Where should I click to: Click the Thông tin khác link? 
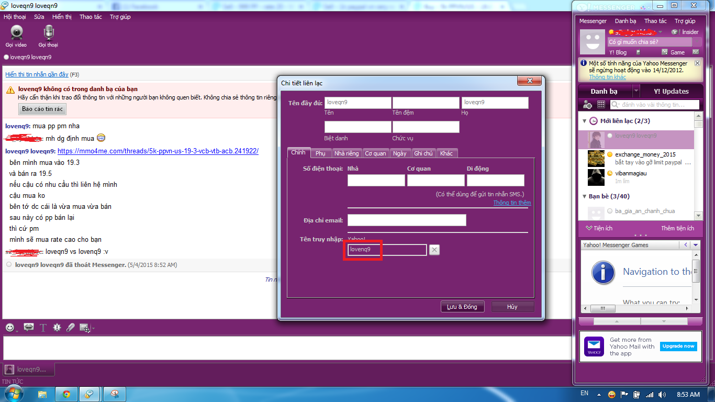608,77
